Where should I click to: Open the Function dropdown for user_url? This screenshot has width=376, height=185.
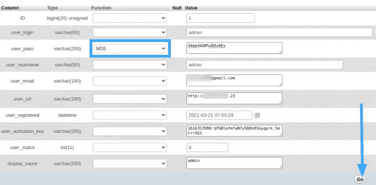coord(130,99)
